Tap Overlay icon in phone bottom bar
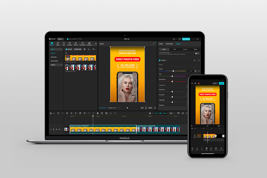This screenshot has width=267, height=178. coord(207,149)
